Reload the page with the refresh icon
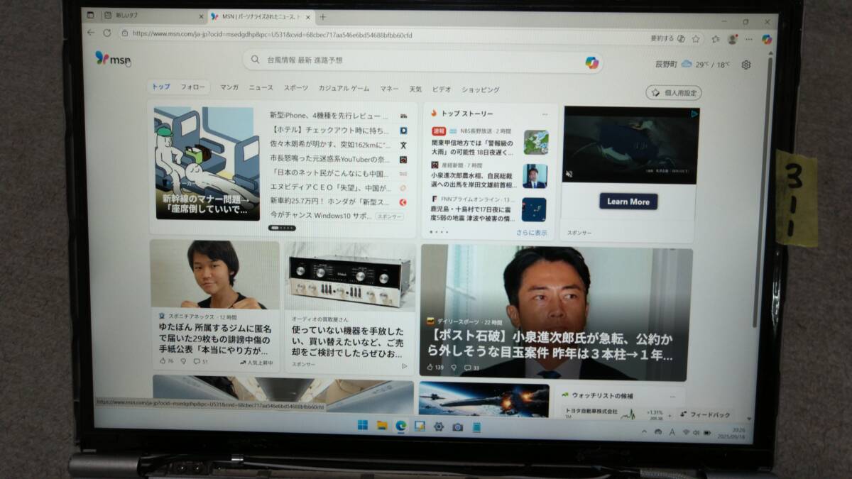Screen dimensions: 852x479 [x=106, y=32]
